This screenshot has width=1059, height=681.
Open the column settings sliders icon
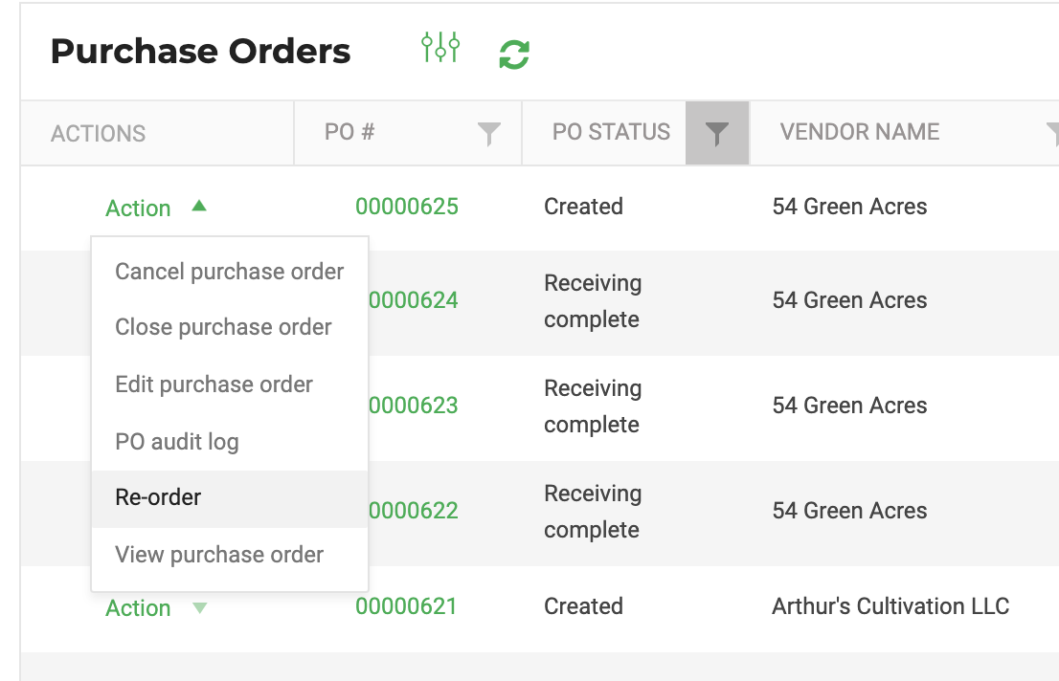[x=440, y=47]
